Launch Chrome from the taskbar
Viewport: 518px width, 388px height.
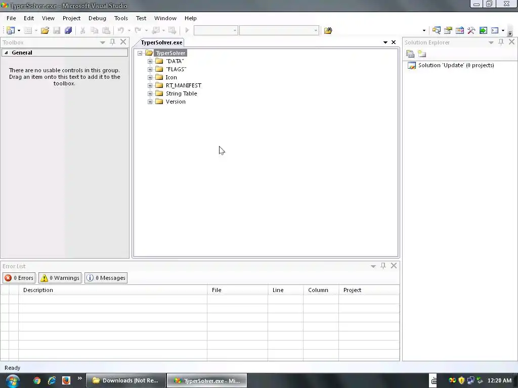pyautogui.click(x=37, y=380)
